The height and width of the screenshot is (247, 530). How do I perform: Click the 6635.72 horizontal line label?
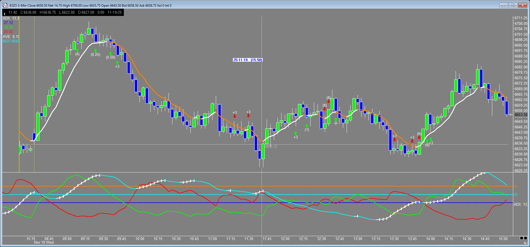coord(271,147)
